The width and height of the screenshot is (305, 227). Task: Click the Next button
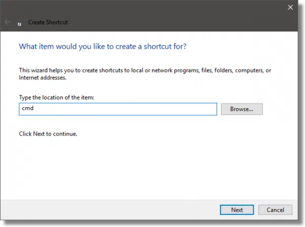[237, 210]
